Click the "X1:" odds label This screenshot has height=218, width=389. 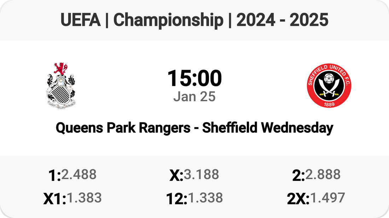click(x=54, y=199)
